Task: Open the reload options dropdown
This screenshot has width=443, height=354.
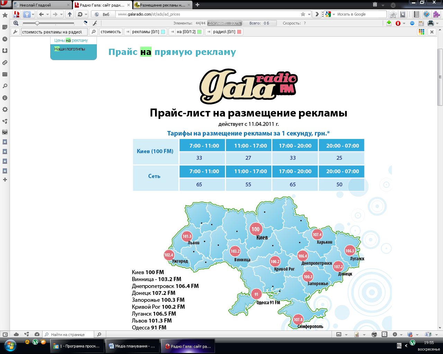Action: point(86,15)
